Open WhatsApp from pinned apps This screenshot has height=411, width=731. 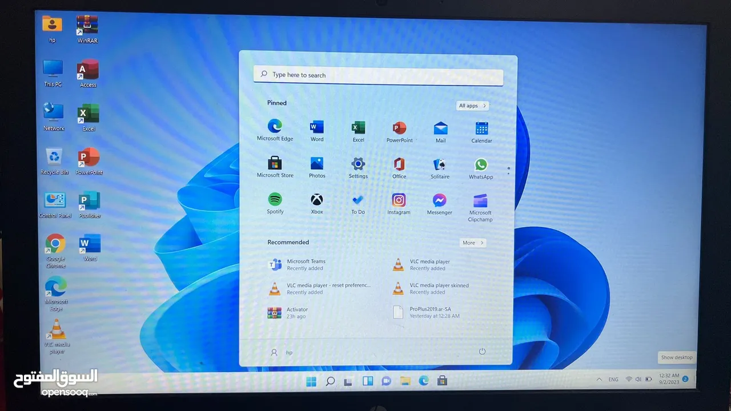(481, 168)
